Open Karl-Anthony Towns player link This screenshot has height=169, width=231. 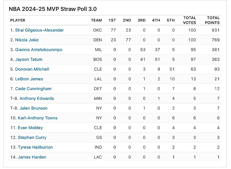tap(38, 118)
